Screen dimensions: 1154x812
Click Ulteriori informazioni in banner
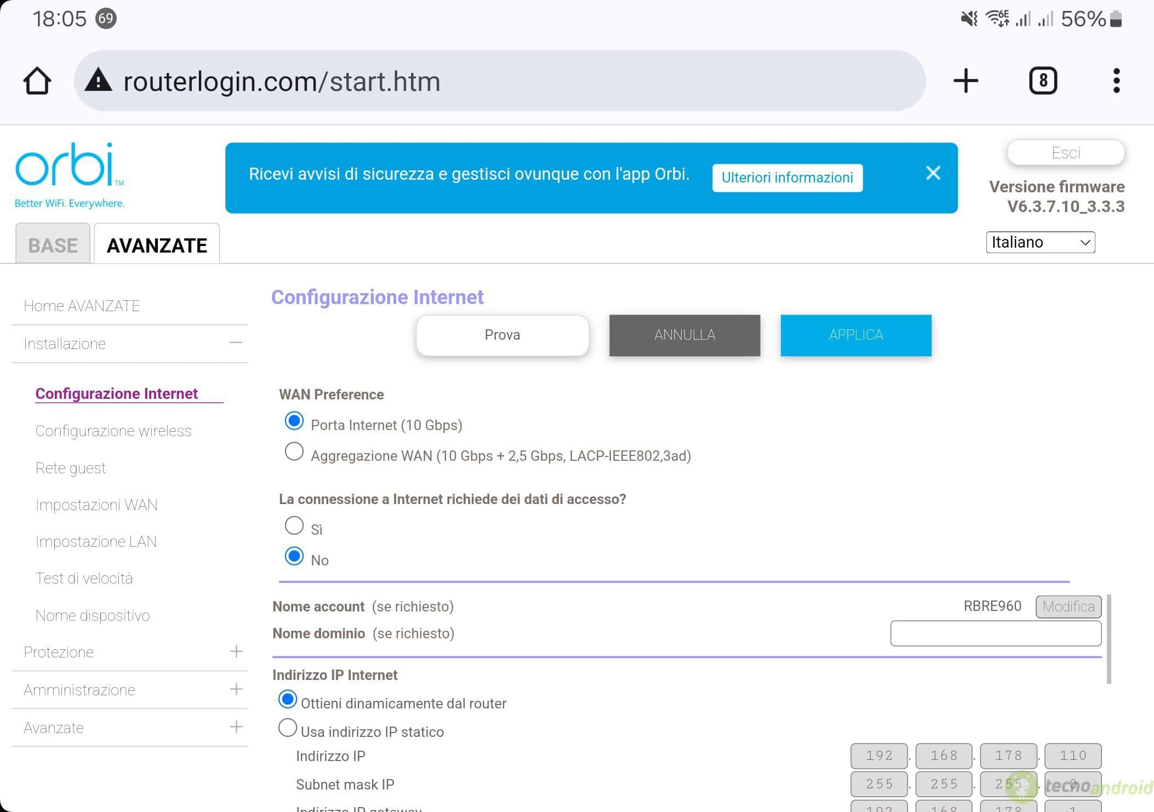tap(787, 178)
